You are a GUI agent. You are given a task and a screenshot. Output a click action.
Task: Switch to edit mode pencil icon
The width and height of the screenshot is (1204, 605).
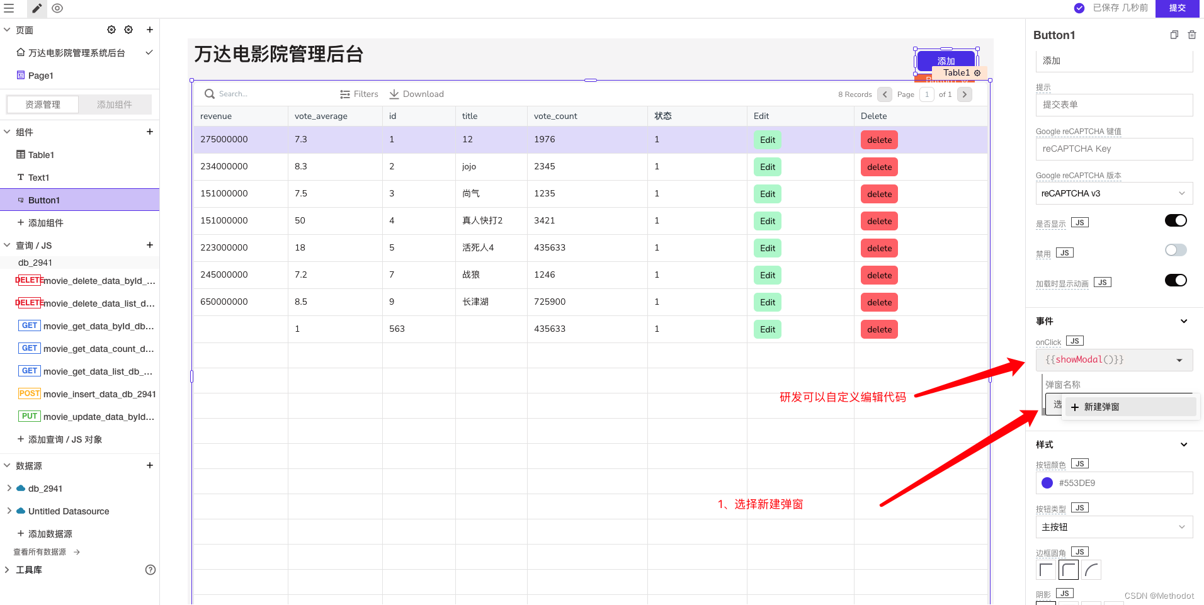tap(37, 8)
